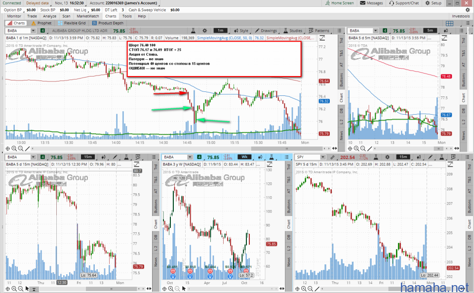Toggle the L2 side panel in the main chart
The height and width of the screenshot is (293, 474).
[x=341, y=122]
